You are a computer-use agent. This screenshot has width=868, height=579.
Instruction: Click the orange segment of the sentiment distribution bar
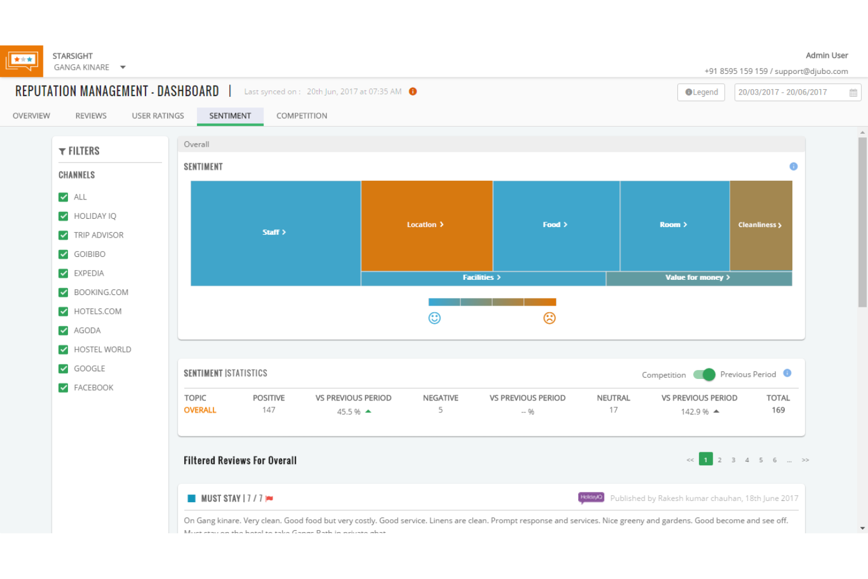(541, 302)
